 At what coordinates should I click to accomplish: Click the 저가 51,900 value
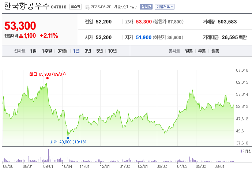(143, 37)
